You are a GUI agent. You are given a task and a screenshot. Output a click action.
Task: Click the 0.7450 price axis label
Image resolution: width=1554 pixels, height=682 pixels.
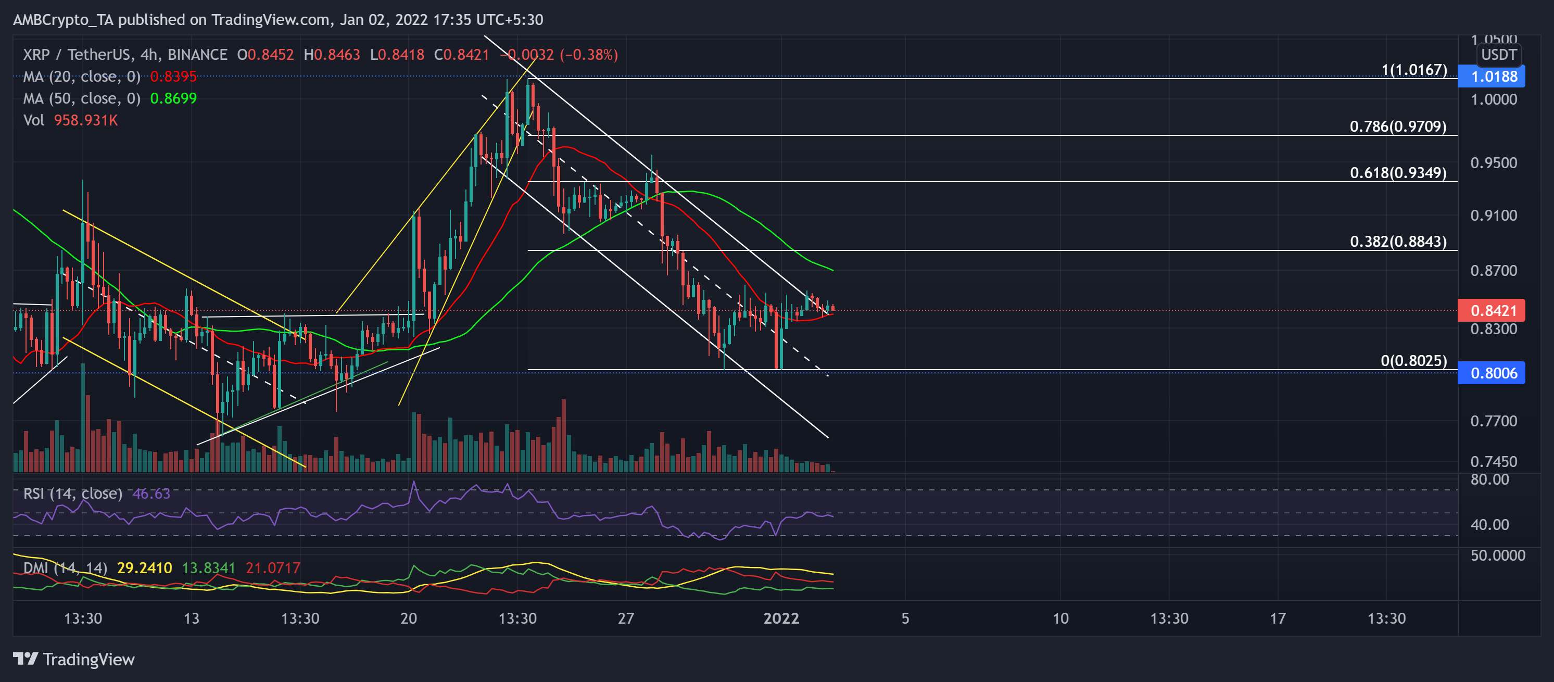1493,461
